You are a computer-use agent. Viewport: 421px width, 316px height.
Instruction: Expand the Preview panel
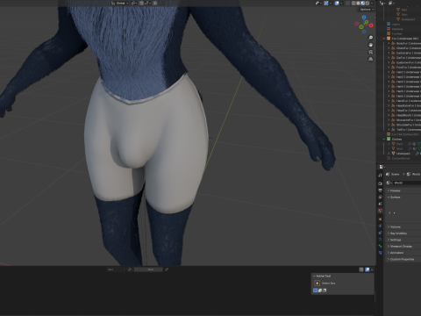[x=403, y=190]
